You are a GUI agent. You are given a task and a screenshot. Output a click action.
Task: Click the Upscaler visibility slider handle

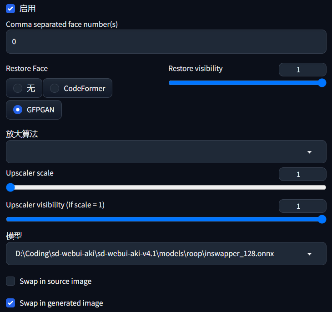tap(322, 219)
